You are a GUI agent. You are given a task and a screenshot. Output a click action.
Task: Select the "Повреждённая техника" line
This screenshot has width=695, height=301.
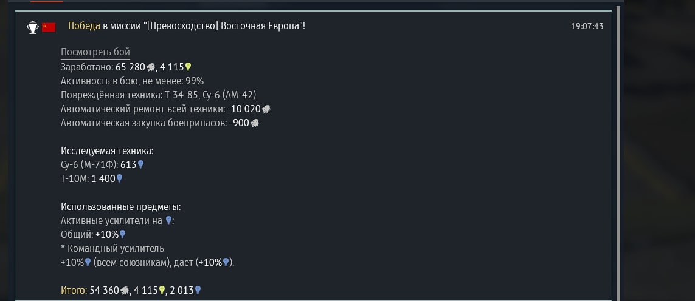pos(158,95)
